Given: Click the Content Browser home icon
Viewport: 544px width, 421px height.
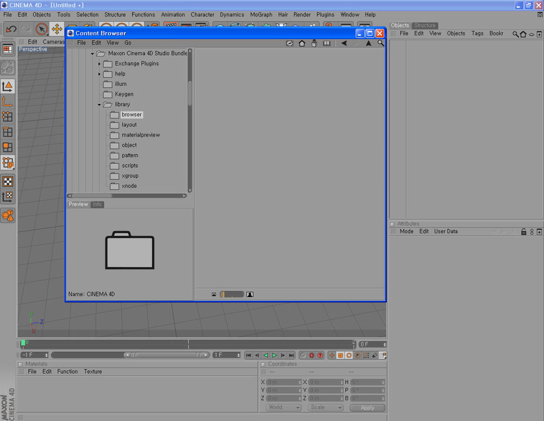Looking at the screenshot, I should [x=302, y=44].
